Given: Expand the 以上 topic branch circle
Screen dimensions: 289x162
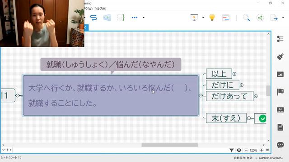Looking at the screenshot, I should click(x=234, y=74).
